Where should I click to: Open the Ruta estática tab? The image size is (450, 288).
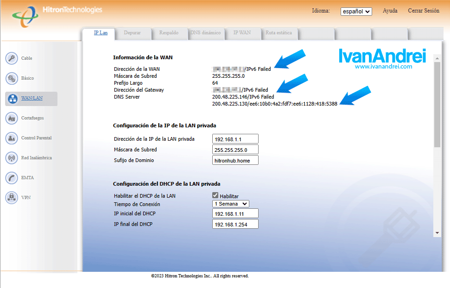(279, 33)
